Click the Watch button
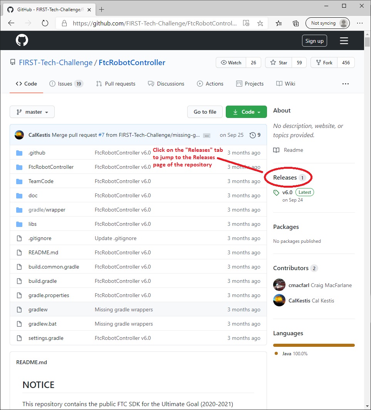This screenshot has width=371, height=410. (x=231, y=62)
